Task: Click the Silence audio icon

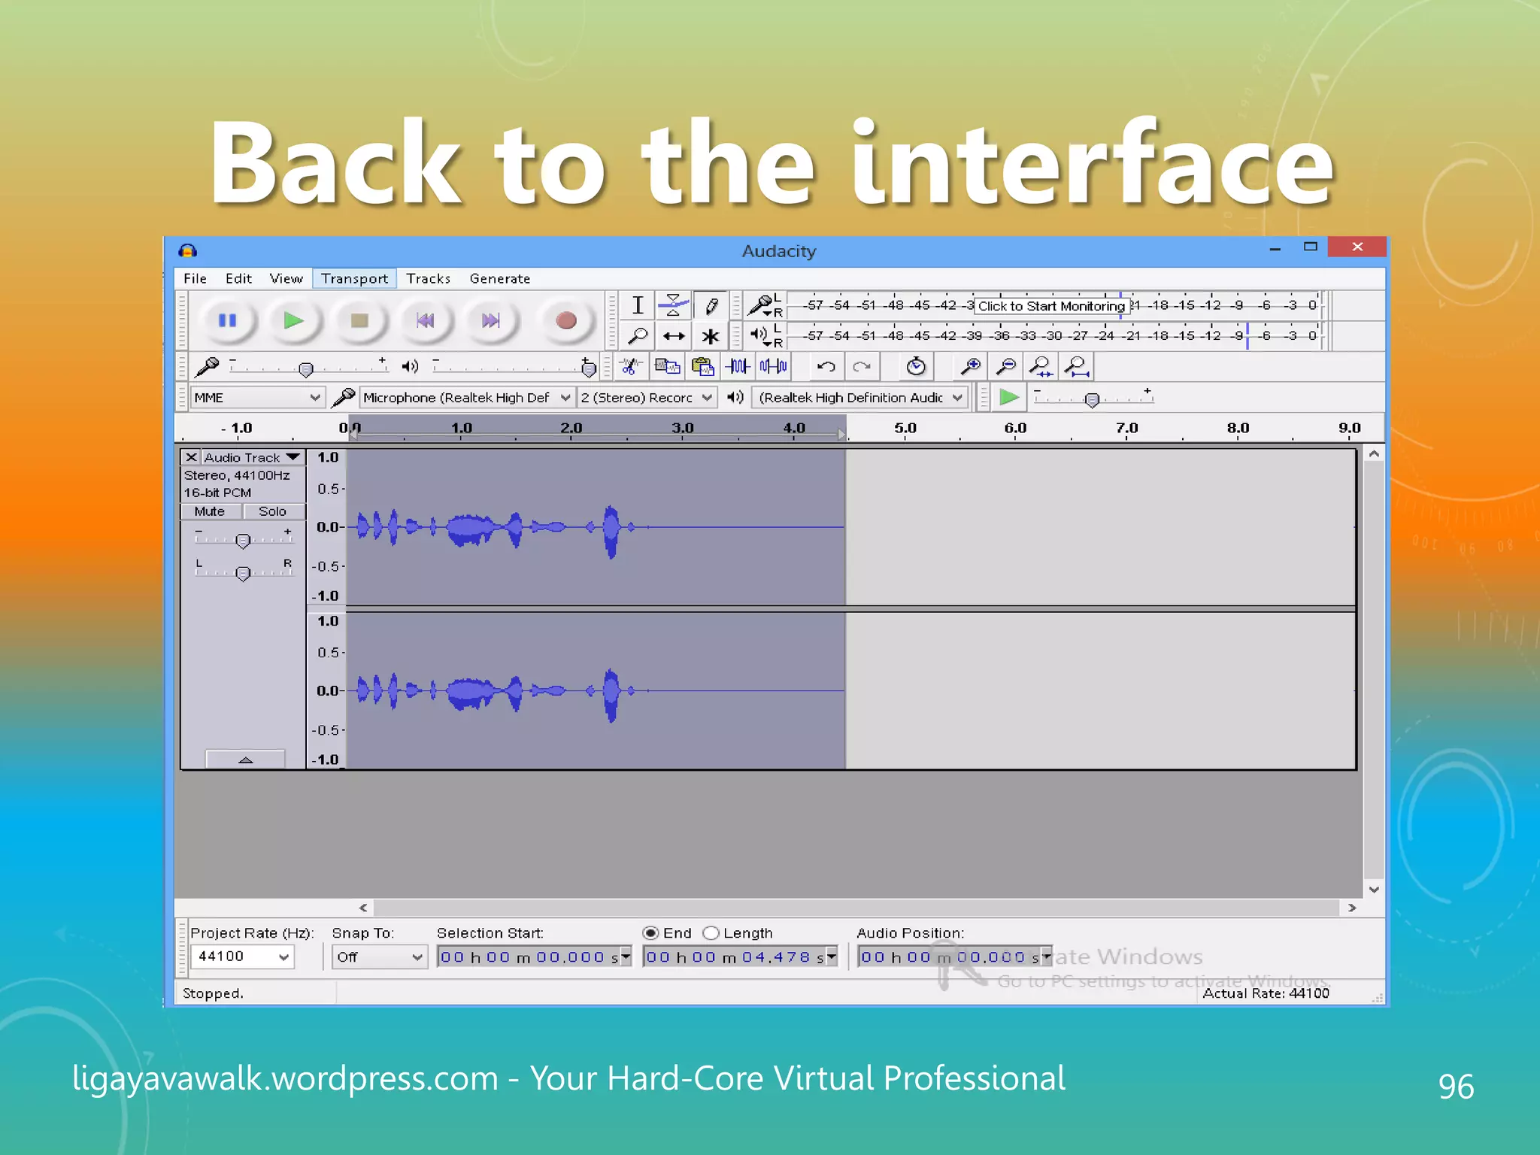Action: [773, 366]
